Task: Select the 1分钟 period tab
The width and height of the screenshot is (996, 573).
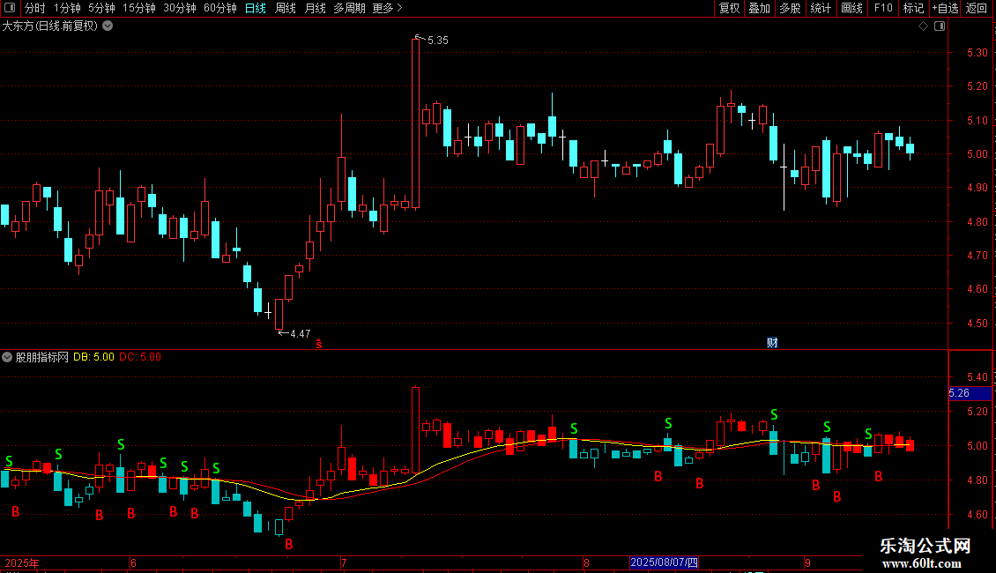Action: tap(67, 8)
